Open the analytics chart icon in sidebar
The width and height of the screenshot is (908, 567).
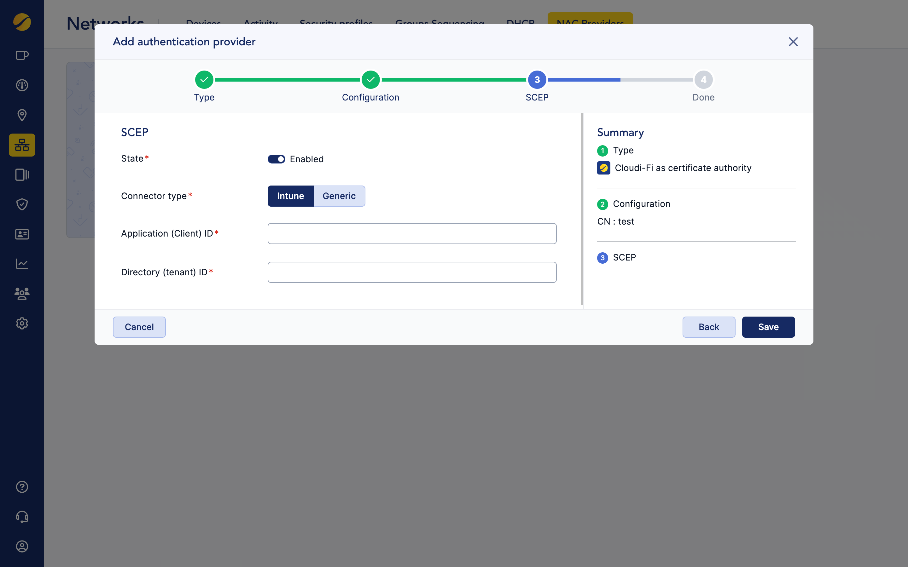tap(22, 264)
